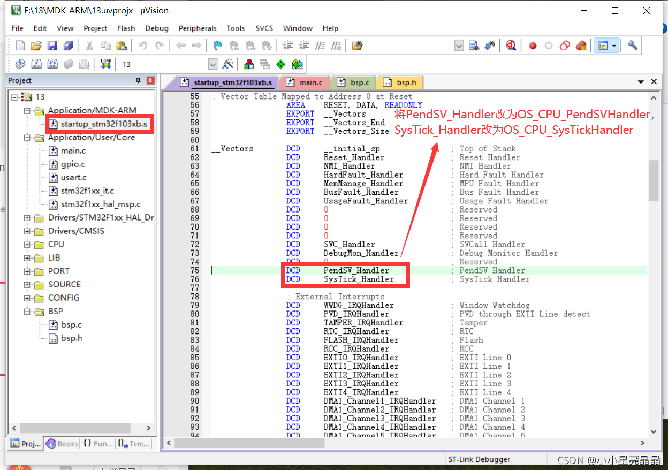Open the Flash menu
The width and height of the screenshot is (668, 470).
(x=126, y=28)
